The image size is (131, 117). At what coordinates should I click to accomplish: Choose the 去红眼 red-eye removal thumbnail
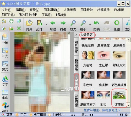(x=103, y=55)
